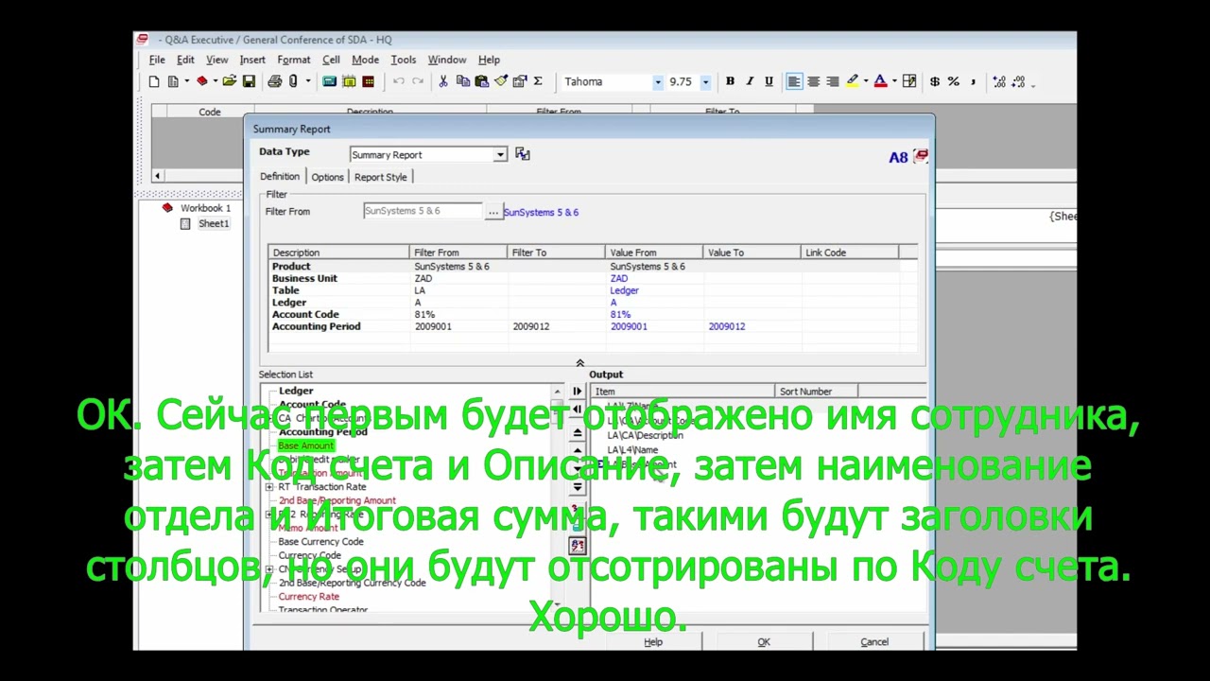Select the format painter brush icon
This screenshot has width=1210, height=681.
(501, 81)
